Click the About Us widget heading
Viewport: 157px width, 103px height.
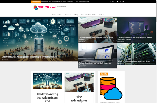(x=104, y=74)
